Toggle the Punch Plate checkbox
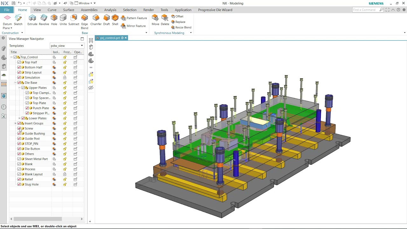The width and height of the screenshot is (407, 229). (27, 108)
